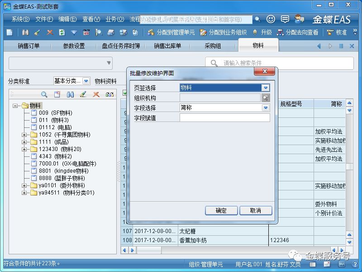The height and width of the screenshot is (272, 362).
Task: Open the message chat icon in header
Action: 285,19
